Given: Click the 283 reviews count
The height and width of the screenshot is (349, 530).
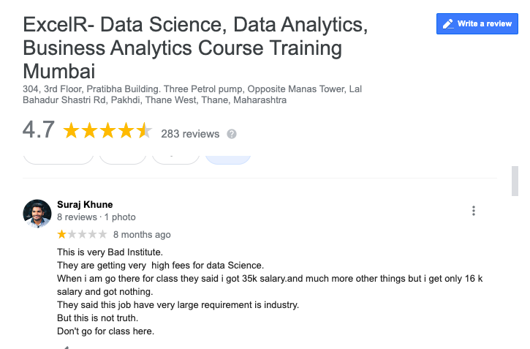Looking at the screenshot, I should (190, 134).
